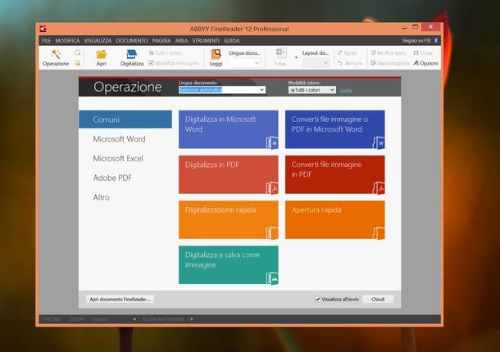Click PAGINE in the bottom status bar
The width and height of the screenshot is (500, 352).
pos(52,319)
